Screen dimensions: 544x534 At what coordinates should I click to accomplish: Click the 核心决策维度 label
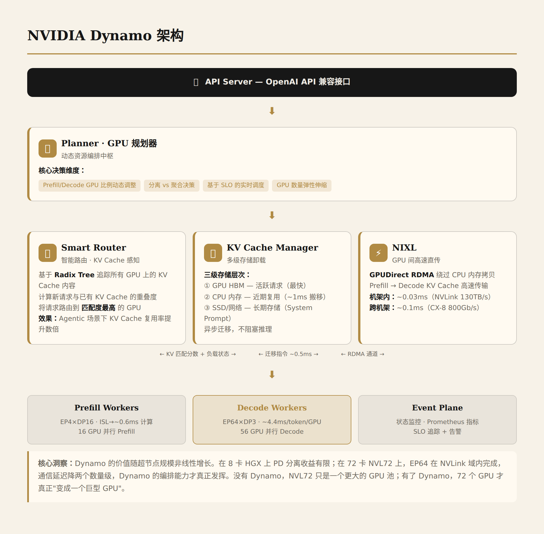tap(61, 171)
